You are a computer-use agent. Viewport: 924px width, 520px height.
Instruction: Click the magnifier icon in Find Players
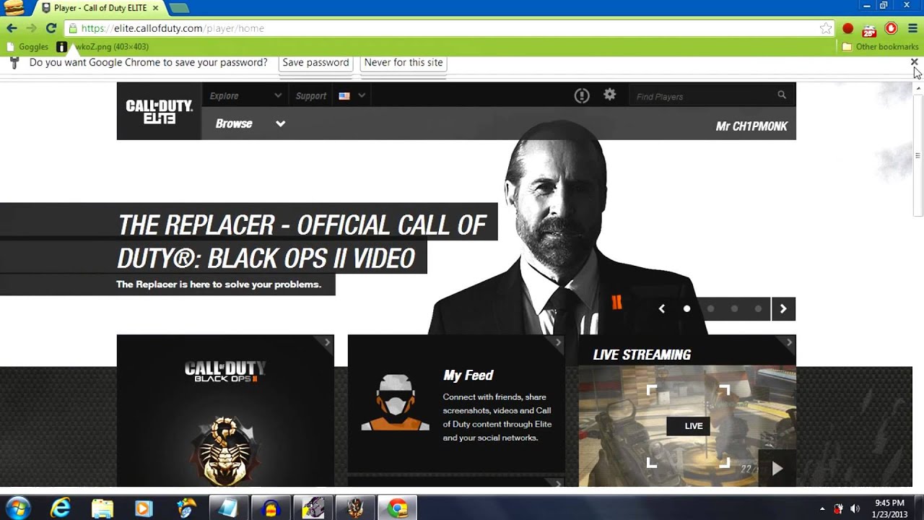782,95
